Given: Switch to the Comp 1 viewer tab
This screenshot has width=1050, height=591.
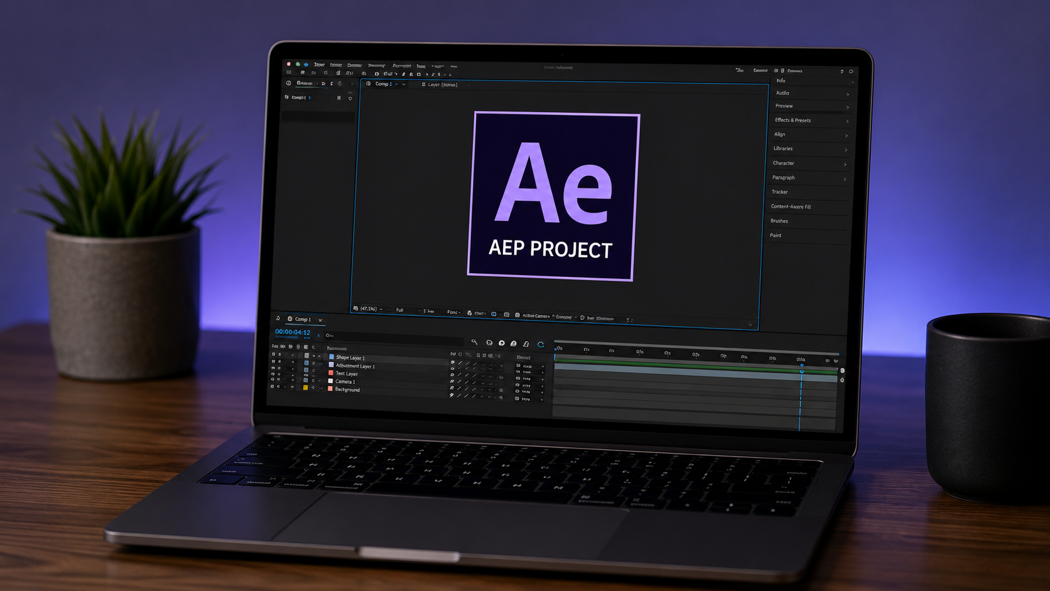Looking at the screenshot, I should [x=383, y=84].
